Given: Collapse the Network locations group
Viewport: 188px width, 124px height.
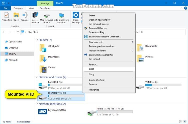Looking at the screenshot, I should click(x=37, y=104).
